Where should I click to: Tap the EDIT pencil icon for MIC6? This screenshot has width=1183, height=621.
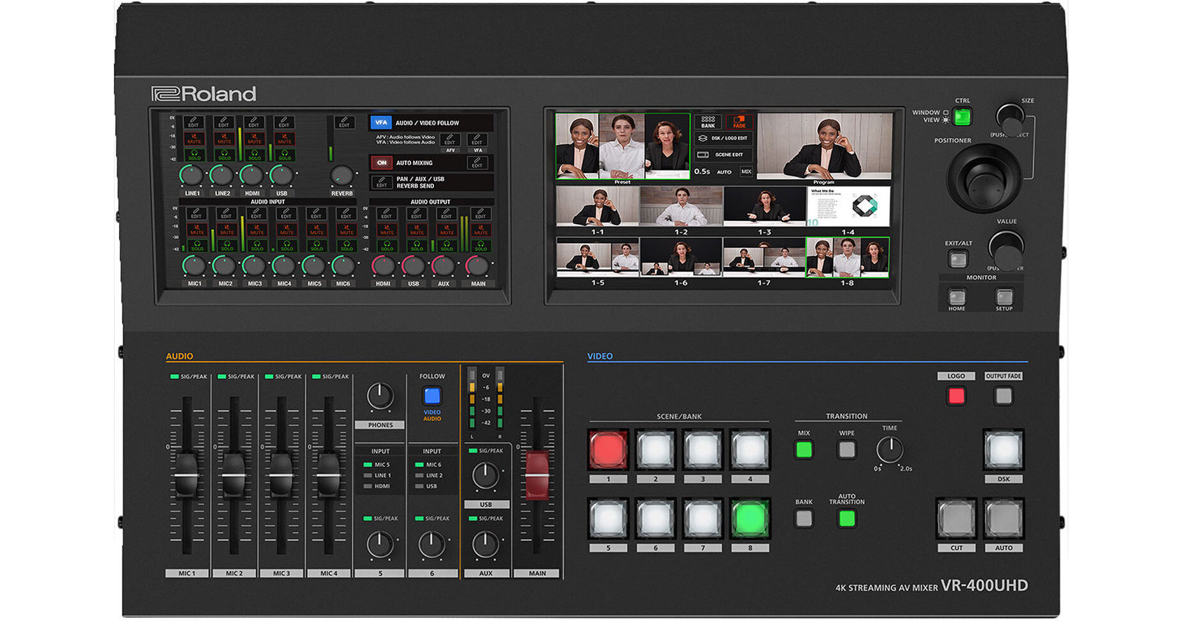tap(346, 213)
